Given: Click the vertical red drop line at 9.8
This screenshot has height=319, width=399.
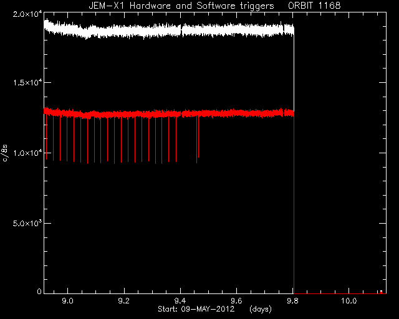Looking at the screenshot, I should (294, 204).
